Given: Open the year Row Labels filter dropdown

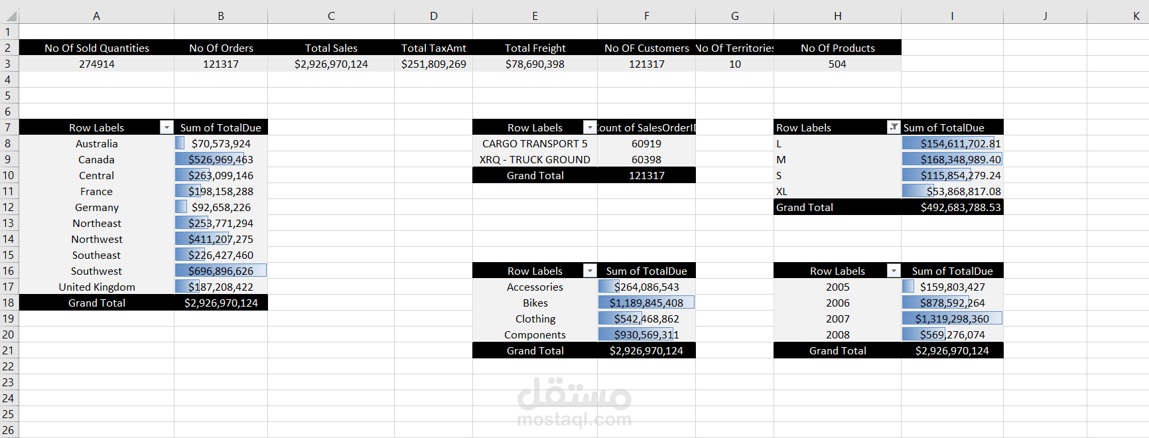Looking at the screenshot, I should (x=894, y=271).
